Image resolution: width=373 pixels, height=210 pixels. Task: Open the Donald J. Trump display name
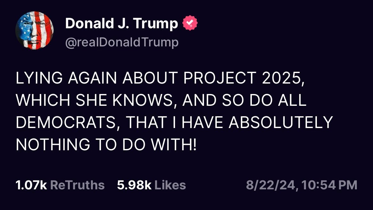coord(121,24)
